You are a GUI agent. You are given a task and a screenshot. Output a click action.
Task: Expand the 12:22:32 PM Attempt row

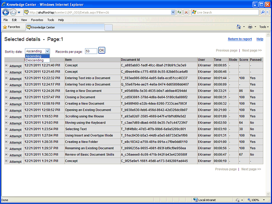click(6, 78)
